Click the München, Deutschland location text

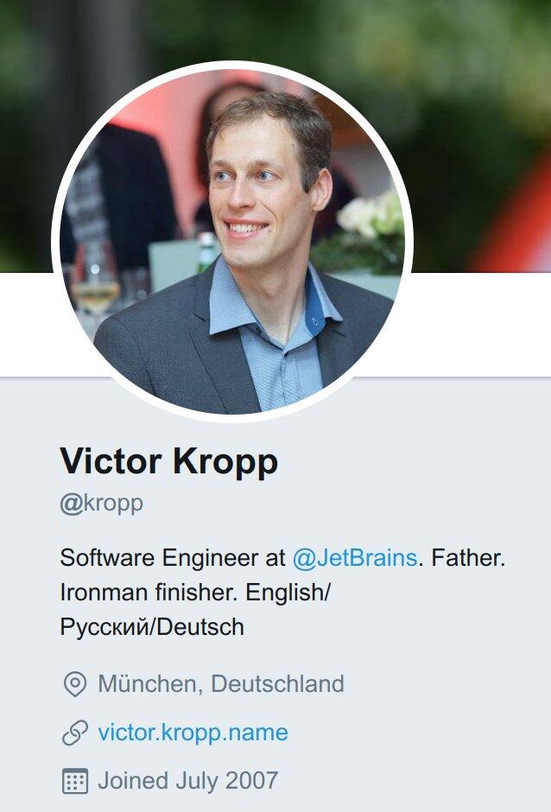221,683
